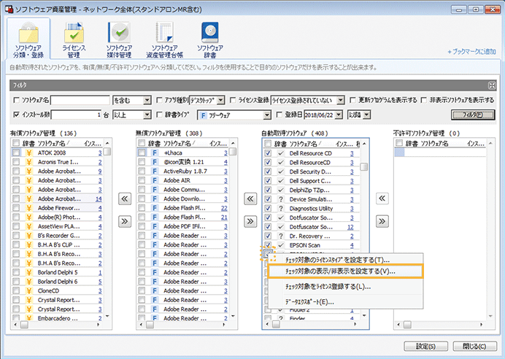Select the Adobe PDF IFil... row
Viewport: 505px width, 359px height.
[183, 226]
